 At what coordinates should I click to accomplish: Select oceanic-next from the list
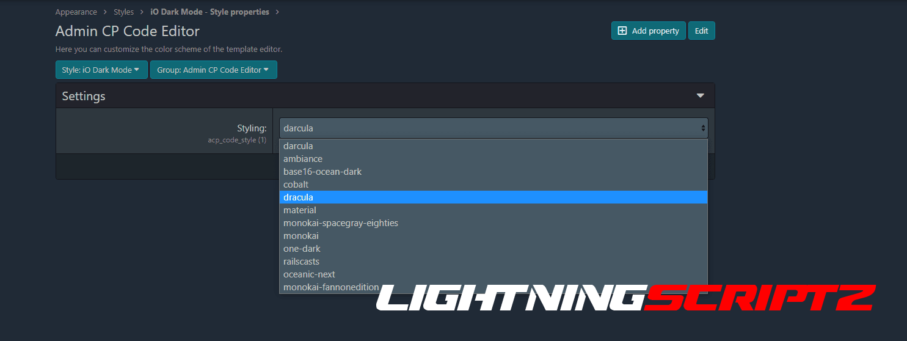coord(309,274)
